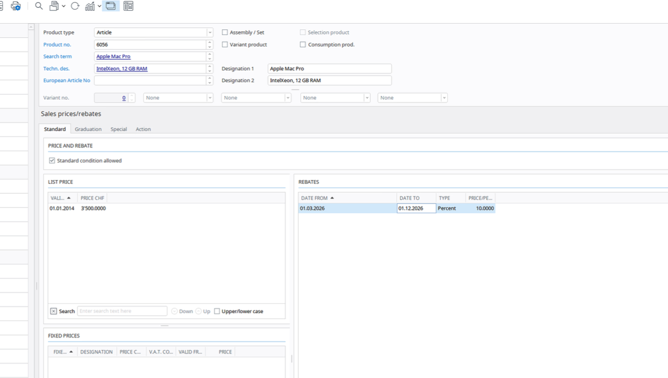Expand the first None variant dropdown
Image resolution: width=668 pixels, height=378 pixels.
click(x=210, y=98)
